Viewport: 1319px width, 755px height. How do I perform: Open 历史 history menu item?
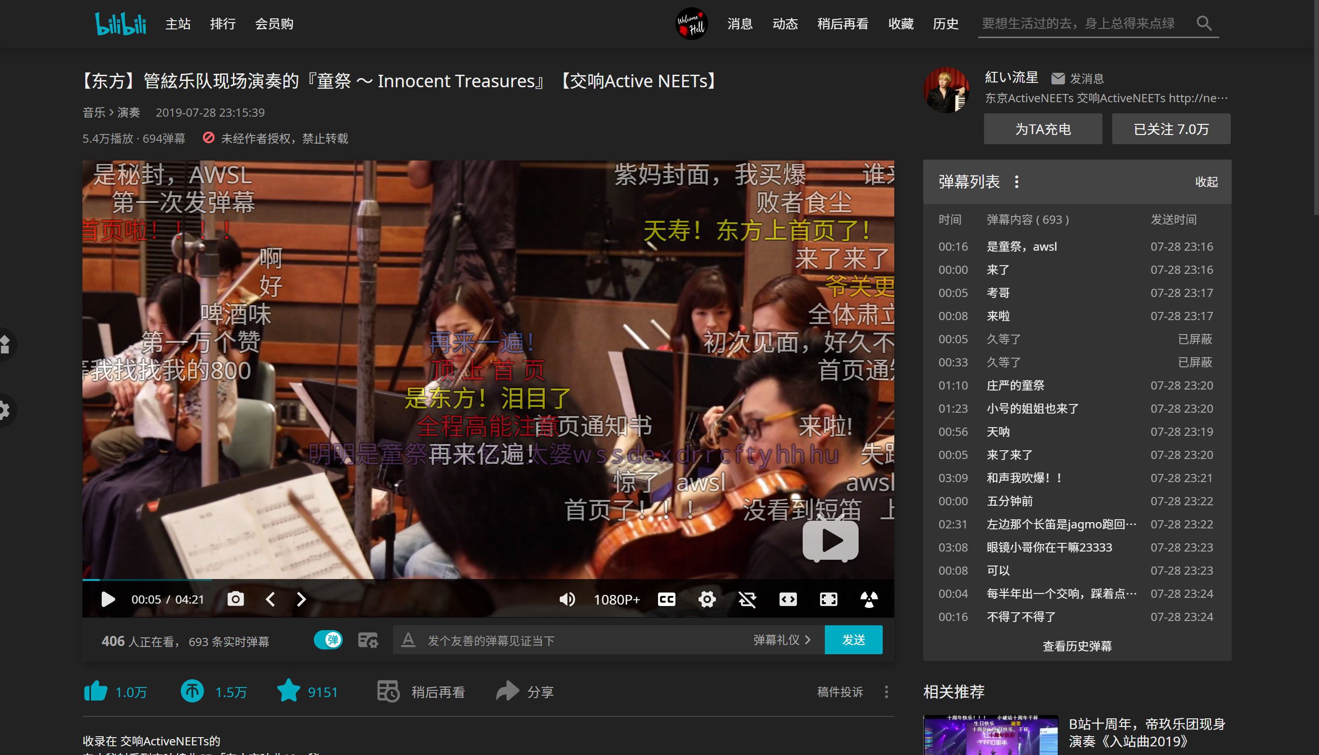click(x=945, y=24)
